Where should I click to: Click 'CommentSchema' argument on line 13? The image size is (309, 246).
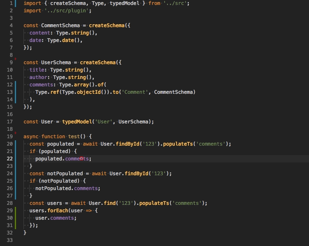(173, 92)
